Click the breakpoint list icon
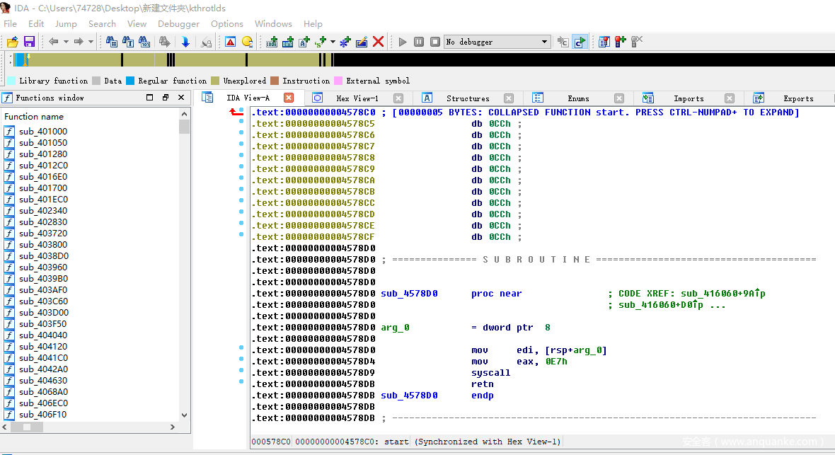Image resolution: width=835 pixels, height=455 pixels. click(604, 42)
